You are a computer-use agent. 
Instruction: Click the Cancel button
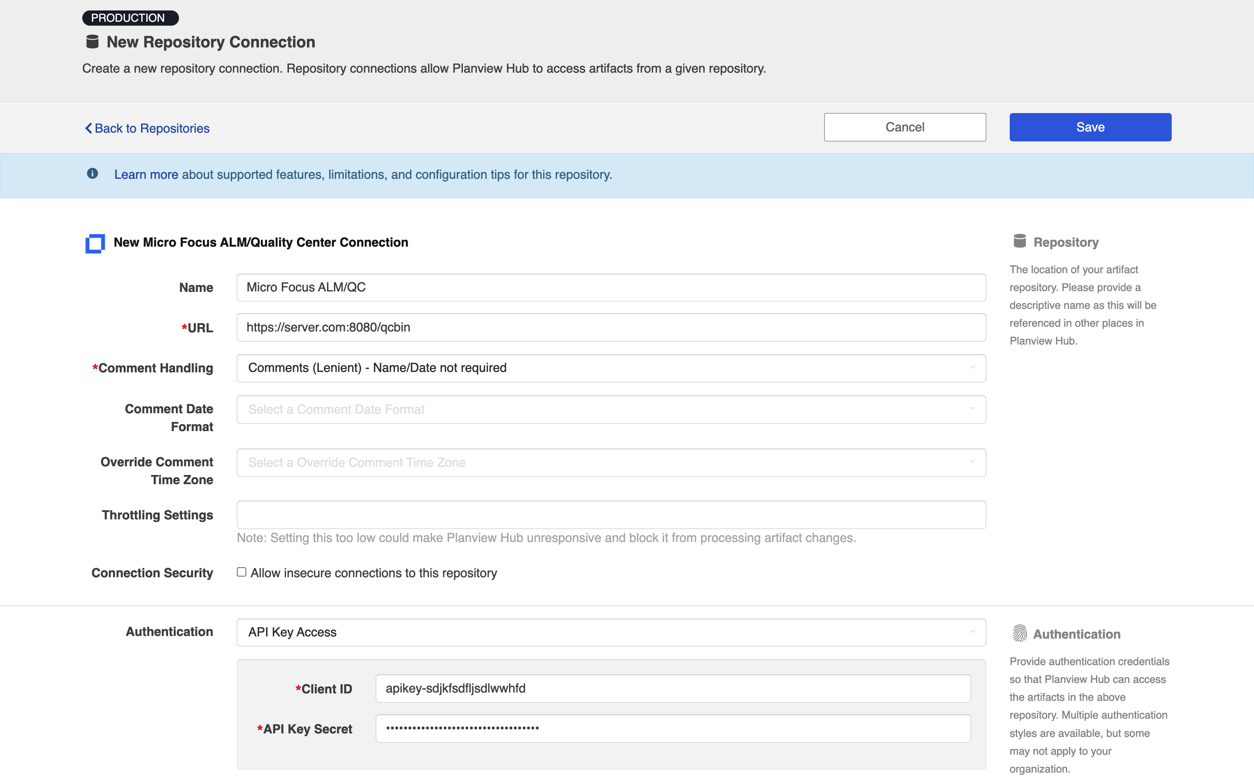tap(905, 127)
